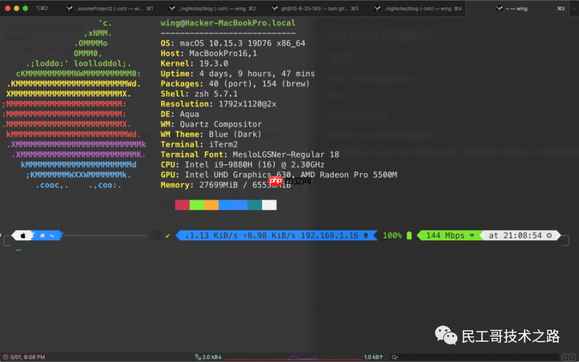Viewport: 579px width, 362px height.
Task: Open the git@10-8-33-183 ssh tab
Action: [311, 9]
